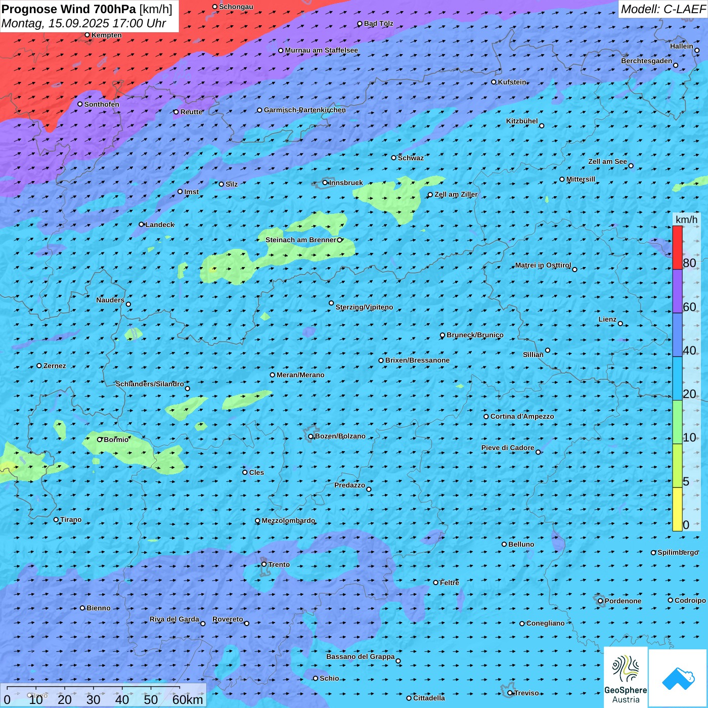The width and height of the screenshot is (708, 708).
Task: Click the 'Schongau' label
Action: click(236, 7)
